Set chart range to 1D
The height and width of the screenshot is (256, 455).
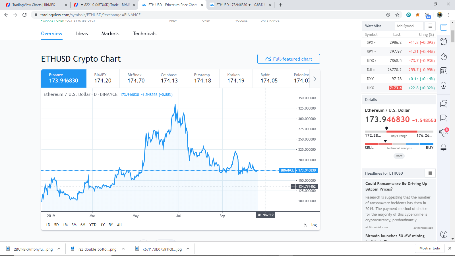[48, 225]
